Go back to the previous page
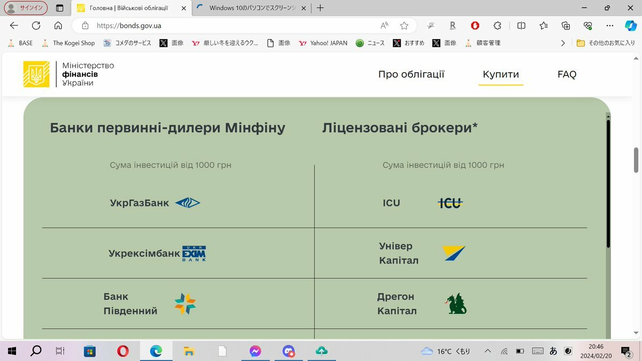The width and height of the screenshot is (642, 361). click(14, 25)
